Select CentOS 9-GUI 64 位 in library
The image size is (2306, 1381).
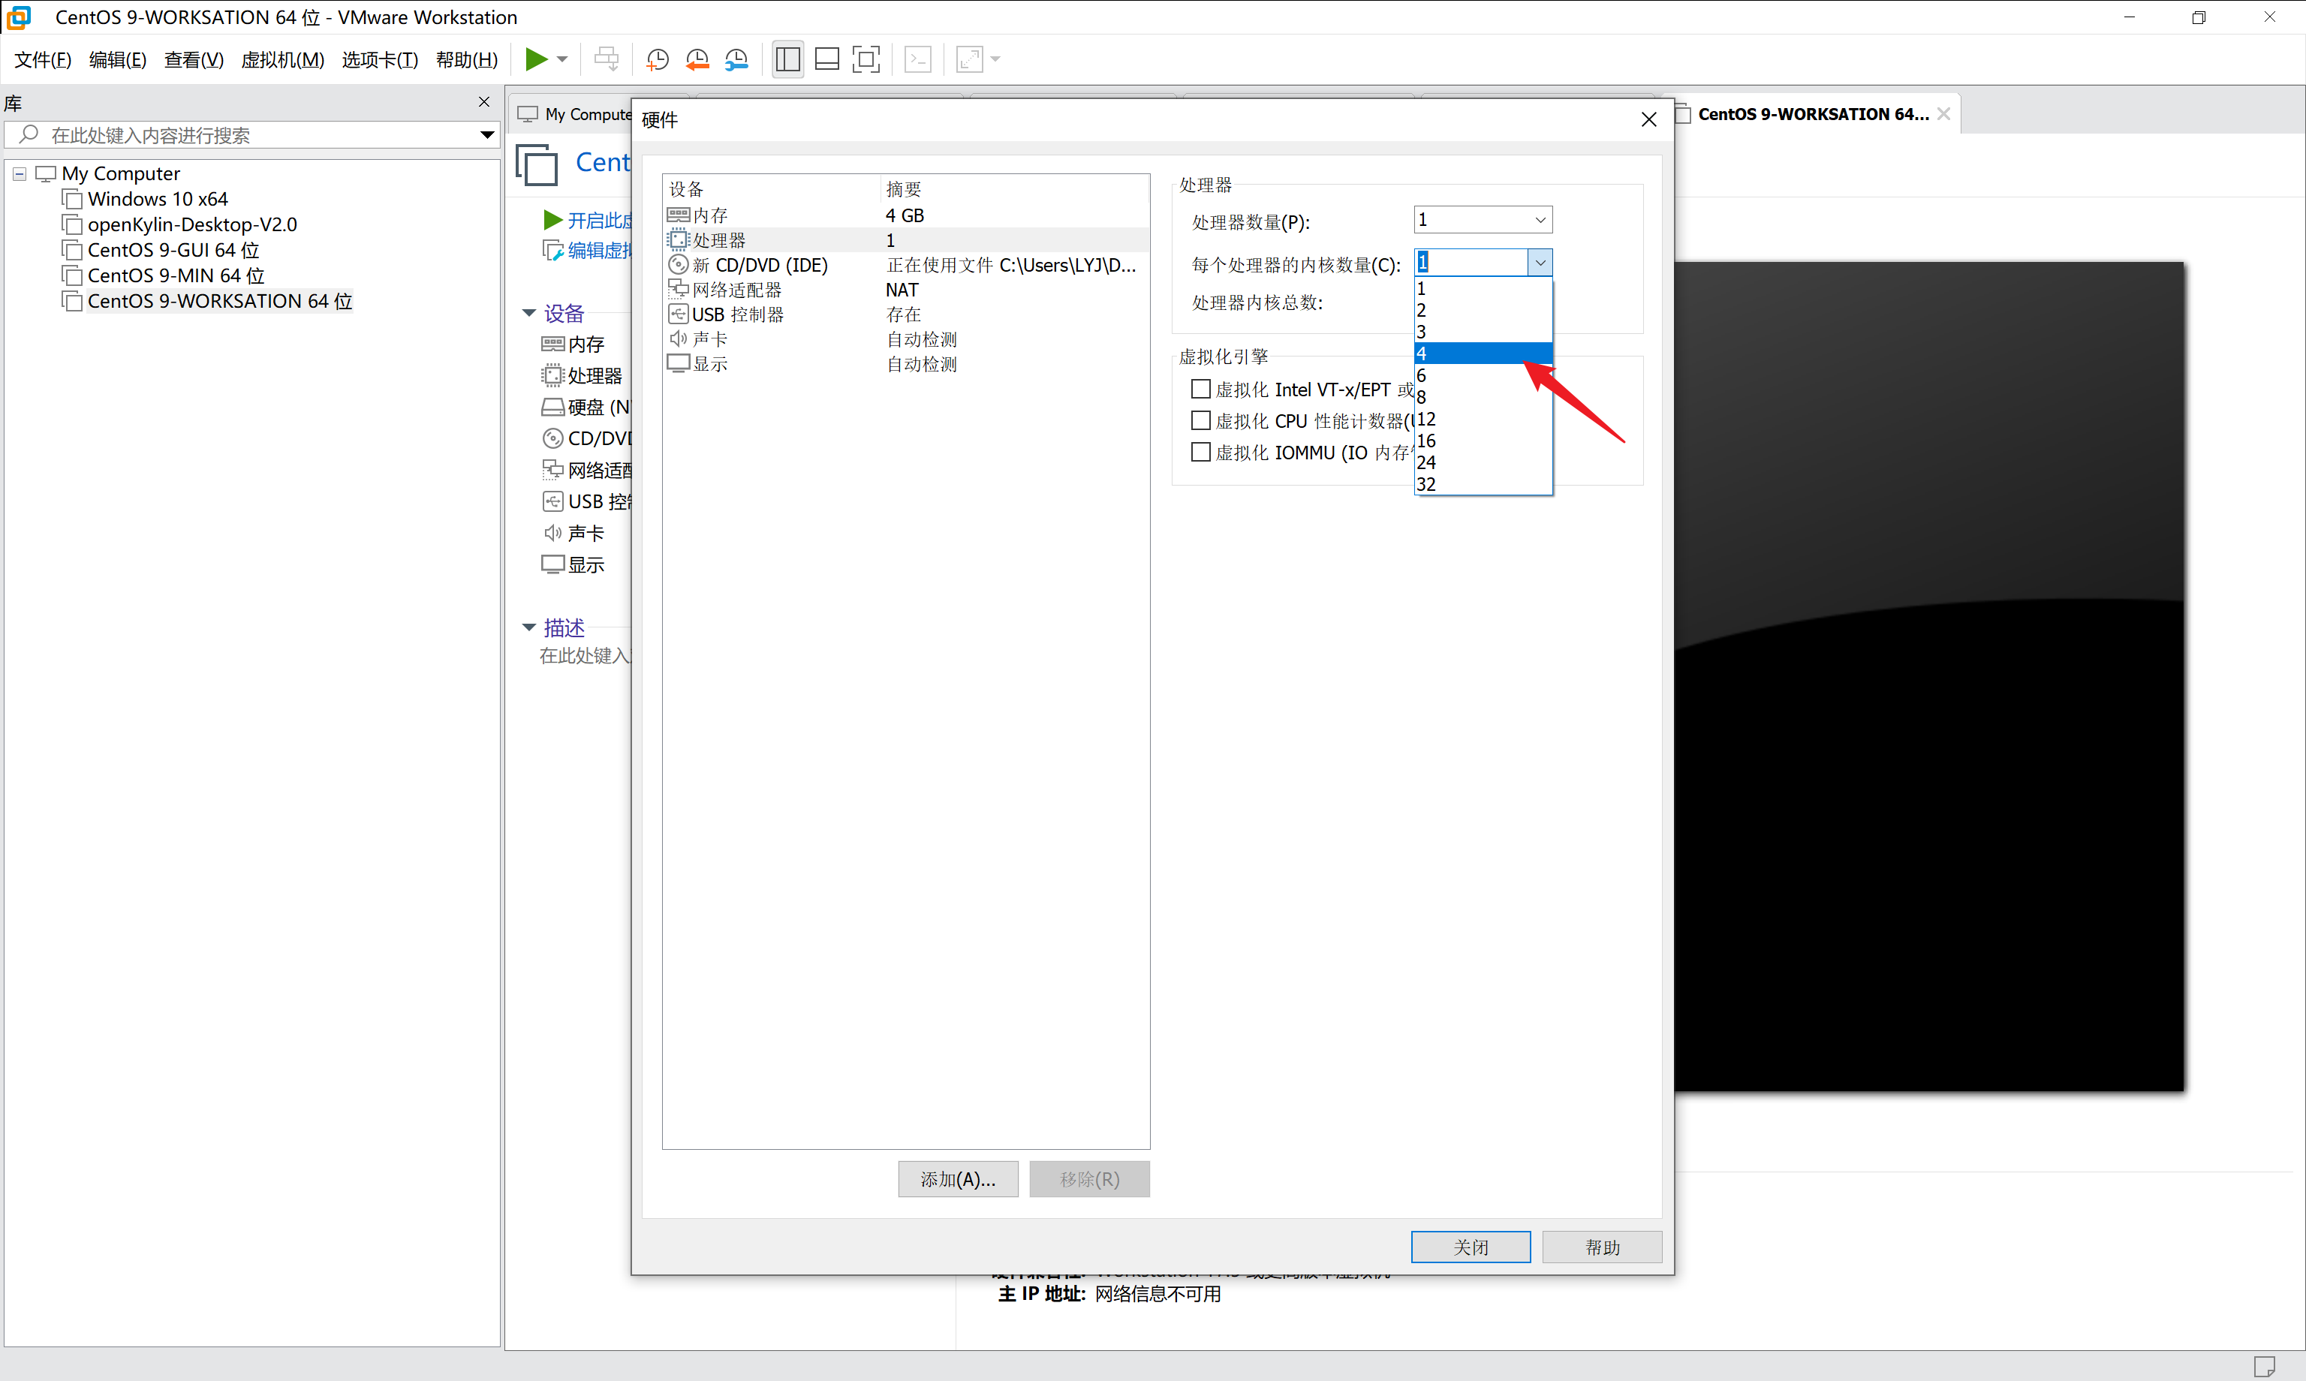tap(173, 251)
